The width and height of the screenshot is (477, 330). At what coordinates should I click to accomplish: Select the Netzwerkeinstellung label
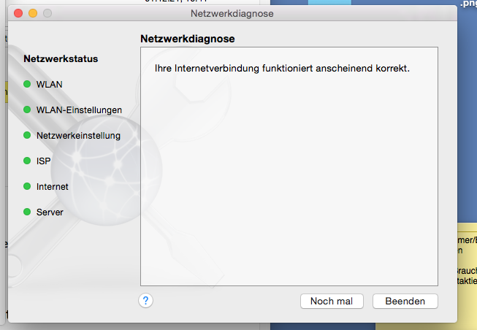(78, 135)
